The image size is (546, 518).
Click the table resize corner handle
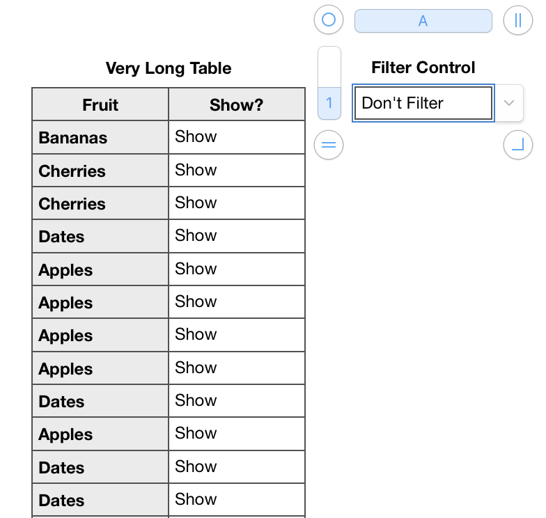click(x=517, y=145)
